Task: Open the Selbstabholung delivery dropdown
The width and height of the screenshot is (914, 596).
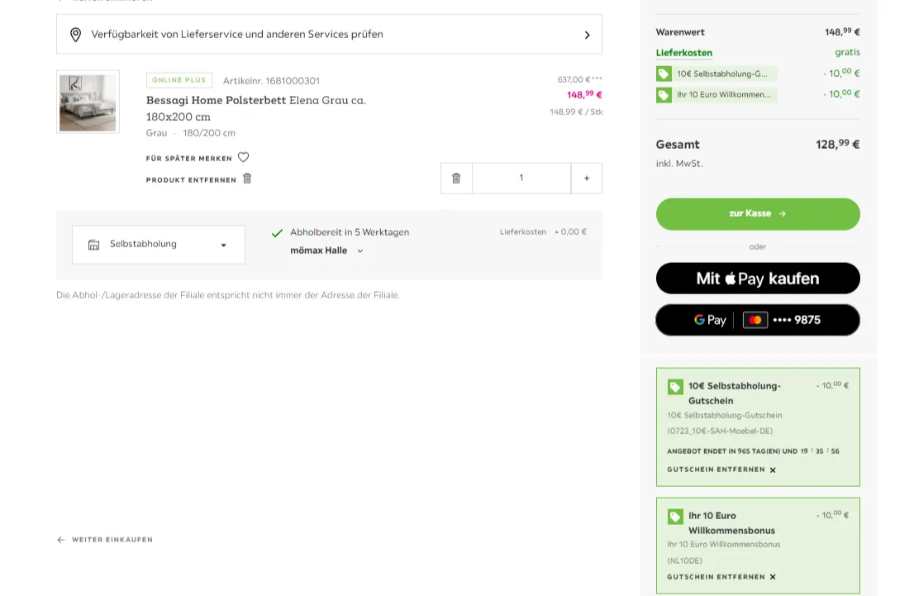Action: (159, 245)
